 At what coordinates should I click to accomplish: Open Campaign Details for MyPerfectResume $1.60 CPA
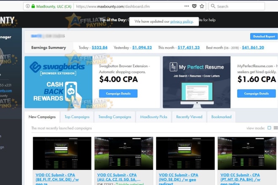[x=257, y=93]
